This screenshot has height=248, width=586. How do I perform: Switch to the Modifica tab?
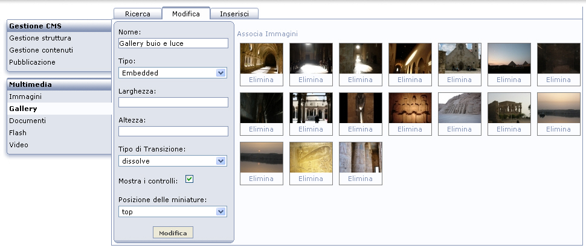click(x=185, y=14)
